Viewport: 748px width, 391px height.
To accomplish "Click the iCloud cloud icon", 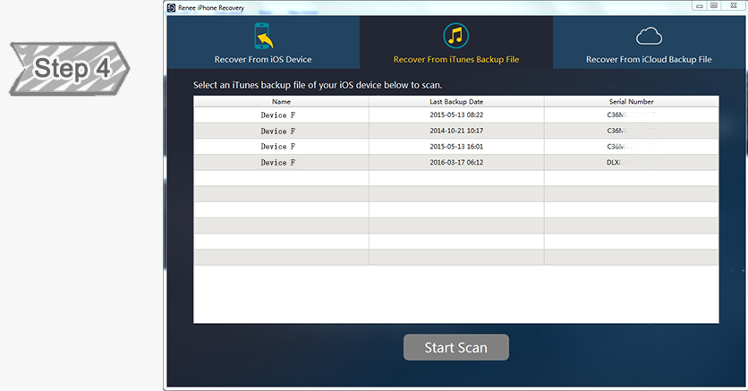I will (x=648, y=37).
